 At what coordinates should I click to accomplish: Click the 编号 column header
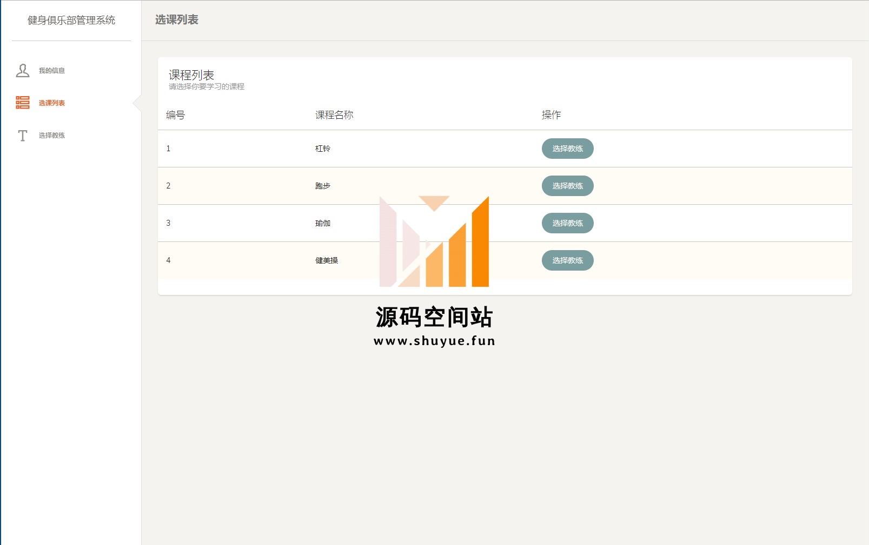175,115
